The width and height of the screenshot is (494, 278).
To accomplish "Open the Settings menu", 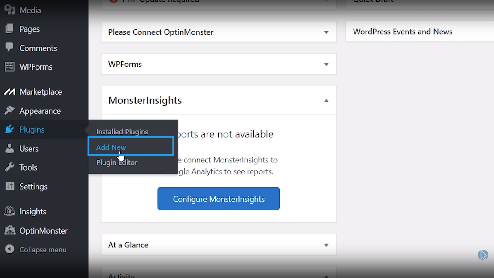I will pos(33,187).
